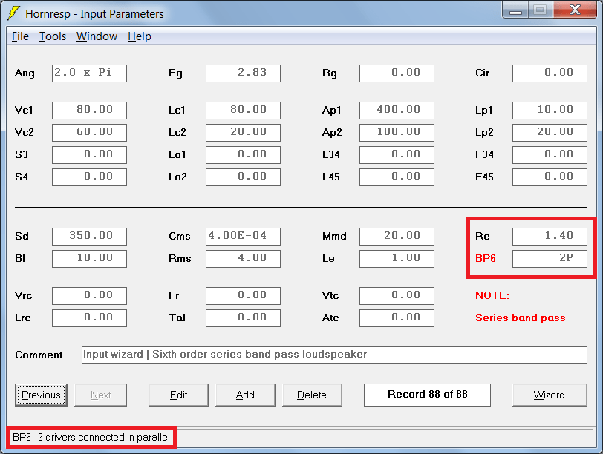
Task: Click the Atc value field
Action: point(397,318)
